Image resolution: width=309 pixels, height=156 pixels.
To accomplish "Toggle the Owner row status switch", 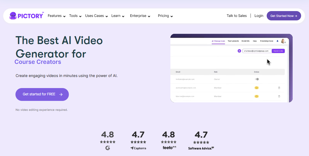I will tap(256, 79).
